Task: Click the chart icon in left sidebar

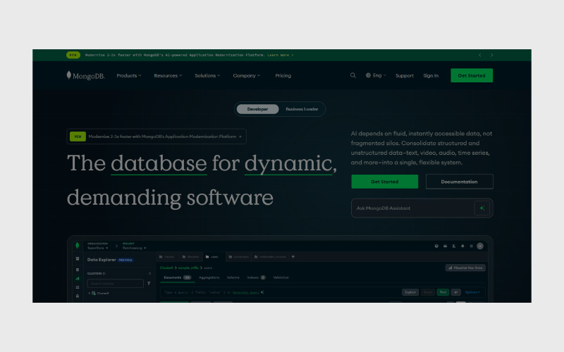Action: point(78,278)
